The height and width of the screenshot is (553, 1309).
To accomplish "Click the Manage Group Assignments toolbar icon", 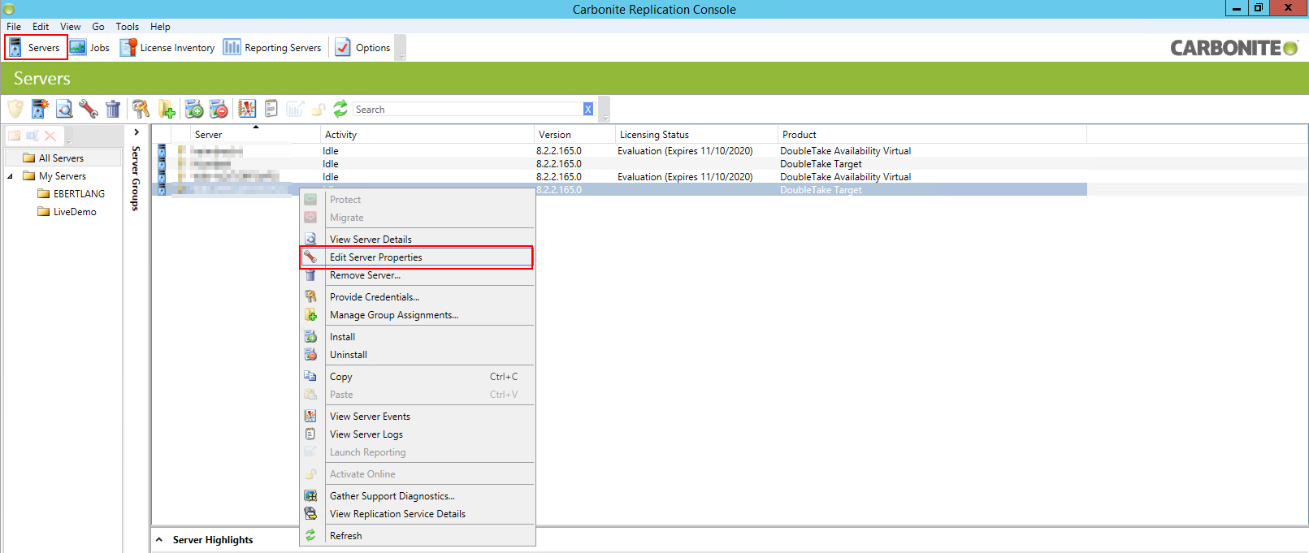I will [x=167, y=109].
